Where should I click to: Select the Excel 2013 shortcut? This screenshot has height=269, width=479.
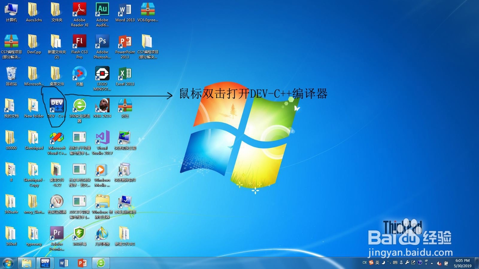tap(125, 76)
